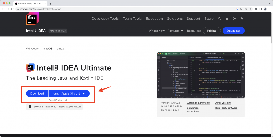Image resolution: width=273 pixels, height=137 pixels.
Task: Click the share page icon
Action: pyautogui.click(x=246, y=9)
